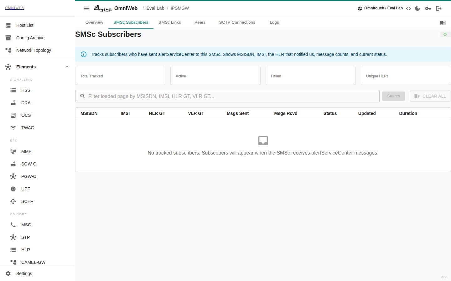The image size is (451, 281).
Task: Click the globe icon beside Omnitouch
Action: (360, 8)
